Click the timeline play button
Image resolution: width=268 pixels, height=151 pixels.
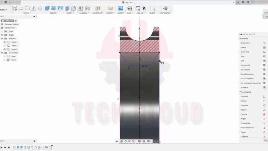point(1,147)
